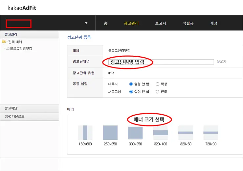243x171 pixels.
Task: Click the 320x100 size label
Action: tap(161, 144)
